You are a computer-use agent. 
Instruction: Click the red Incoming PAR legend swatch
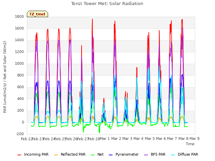click(19, 155)
